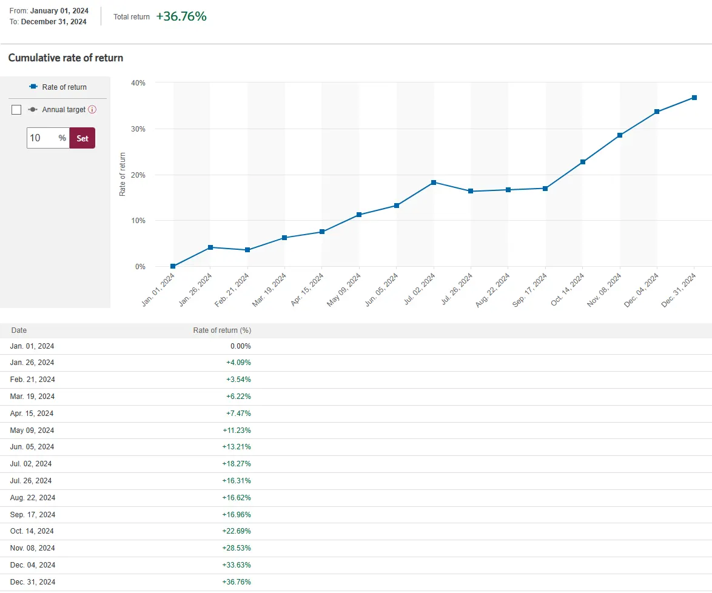Click the Jul. 02, 2024 table row date
712x593 pixels.
31,464
